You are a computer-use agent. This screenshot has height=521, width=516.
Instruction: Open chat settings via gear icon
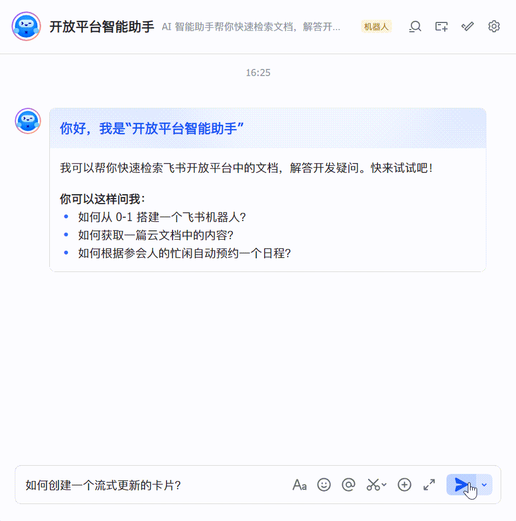[494, 26]
